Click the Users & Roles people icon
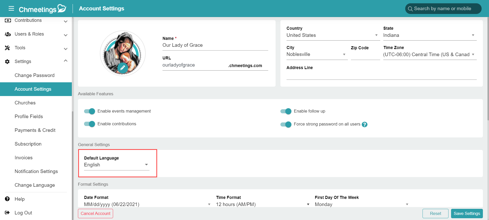Screen dimensions: 489x220 [8, 34]
